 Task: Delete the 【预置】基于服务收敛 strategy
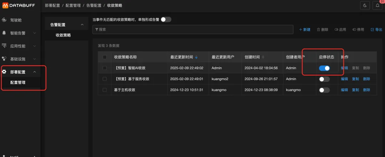pyautogui.click(x=366, y=79)
